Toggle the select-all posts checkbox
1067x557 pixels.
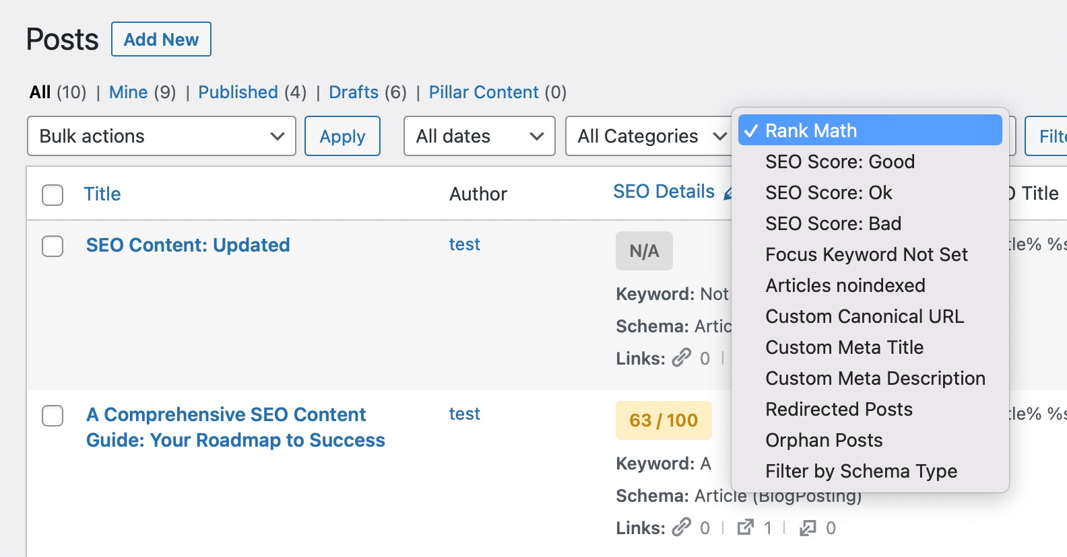pos(53,195)
